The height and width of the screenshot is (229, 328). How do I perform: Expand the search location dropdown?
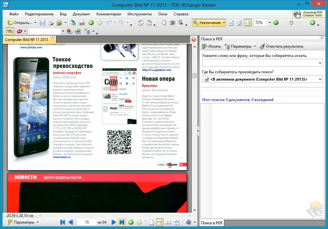pos(320,79)
